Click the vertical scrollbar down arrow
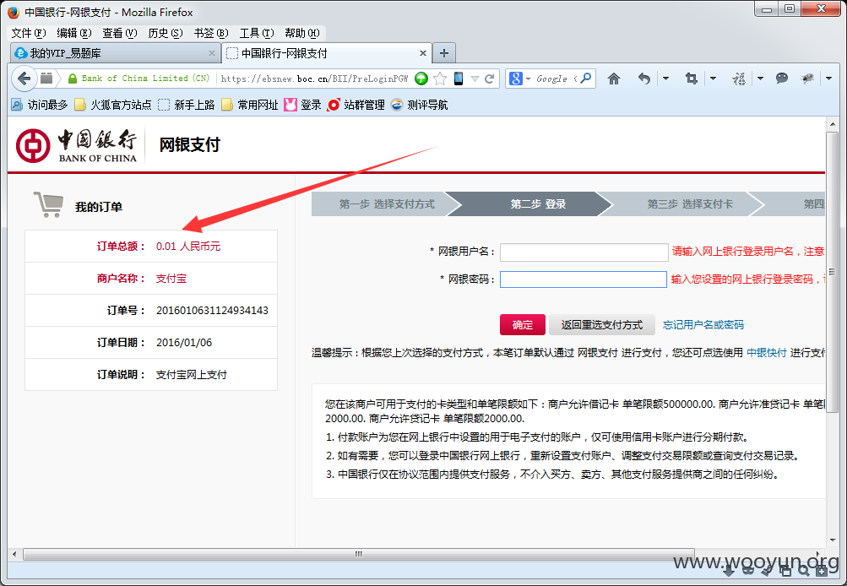This screenshot has width=847, height=586. point(832,540)
